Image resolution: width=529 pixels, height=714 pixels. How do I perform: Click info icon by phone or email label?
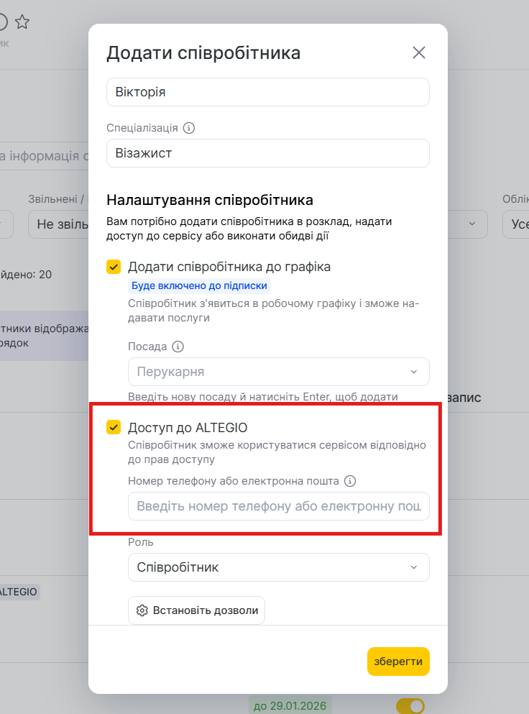tap(350, 481)
